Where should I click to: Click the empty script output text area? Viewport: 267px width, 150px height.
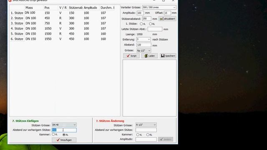click(x=149, y=88)
